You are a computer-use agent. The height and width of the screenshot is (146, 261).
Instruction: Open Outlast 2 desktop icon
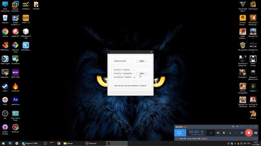click(253, 88)
